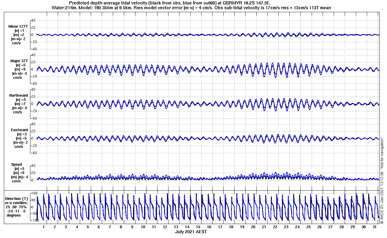The image size is (387, 238).
Task: Click day '15' on the x-axis
Action: [198, 227]
